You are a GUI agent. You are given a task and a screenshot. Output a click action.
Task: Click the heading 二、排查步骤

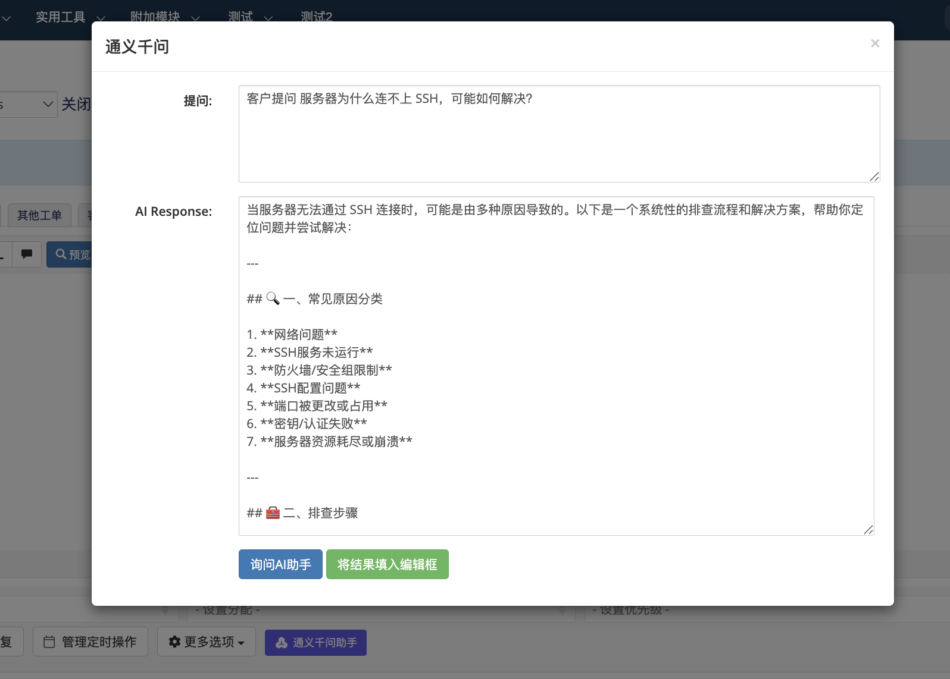(x=320, y=513)
